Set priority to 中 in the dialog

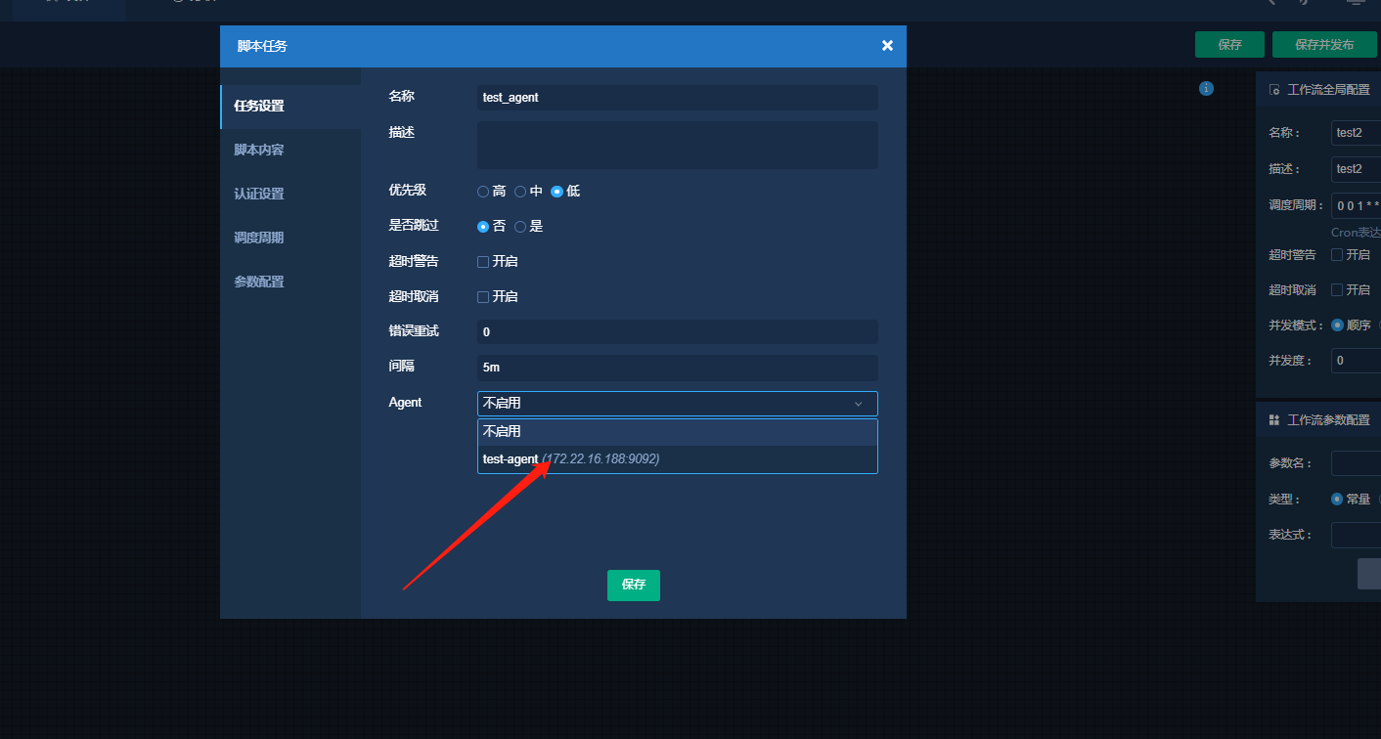click(x=520, y=192)
